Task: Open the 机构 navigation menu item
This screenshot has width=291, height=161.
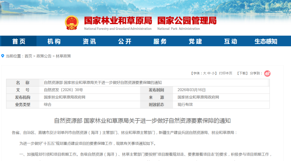Action: (x=54, y=41)
